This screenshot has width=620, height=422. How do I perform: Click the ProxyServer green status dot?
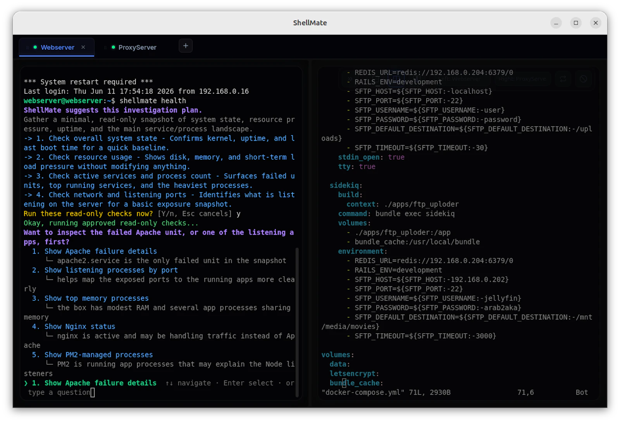113,47
